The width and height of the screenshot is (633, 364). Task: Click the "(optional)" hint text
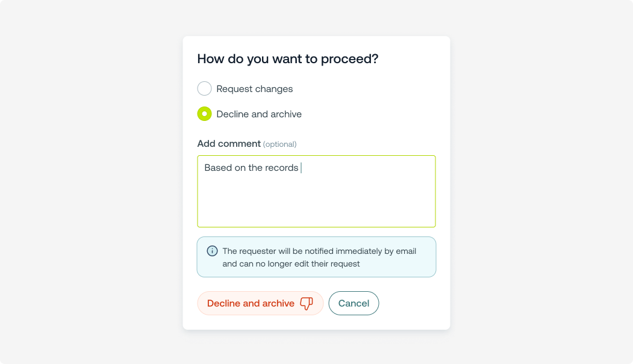click(x=280, y=144)
